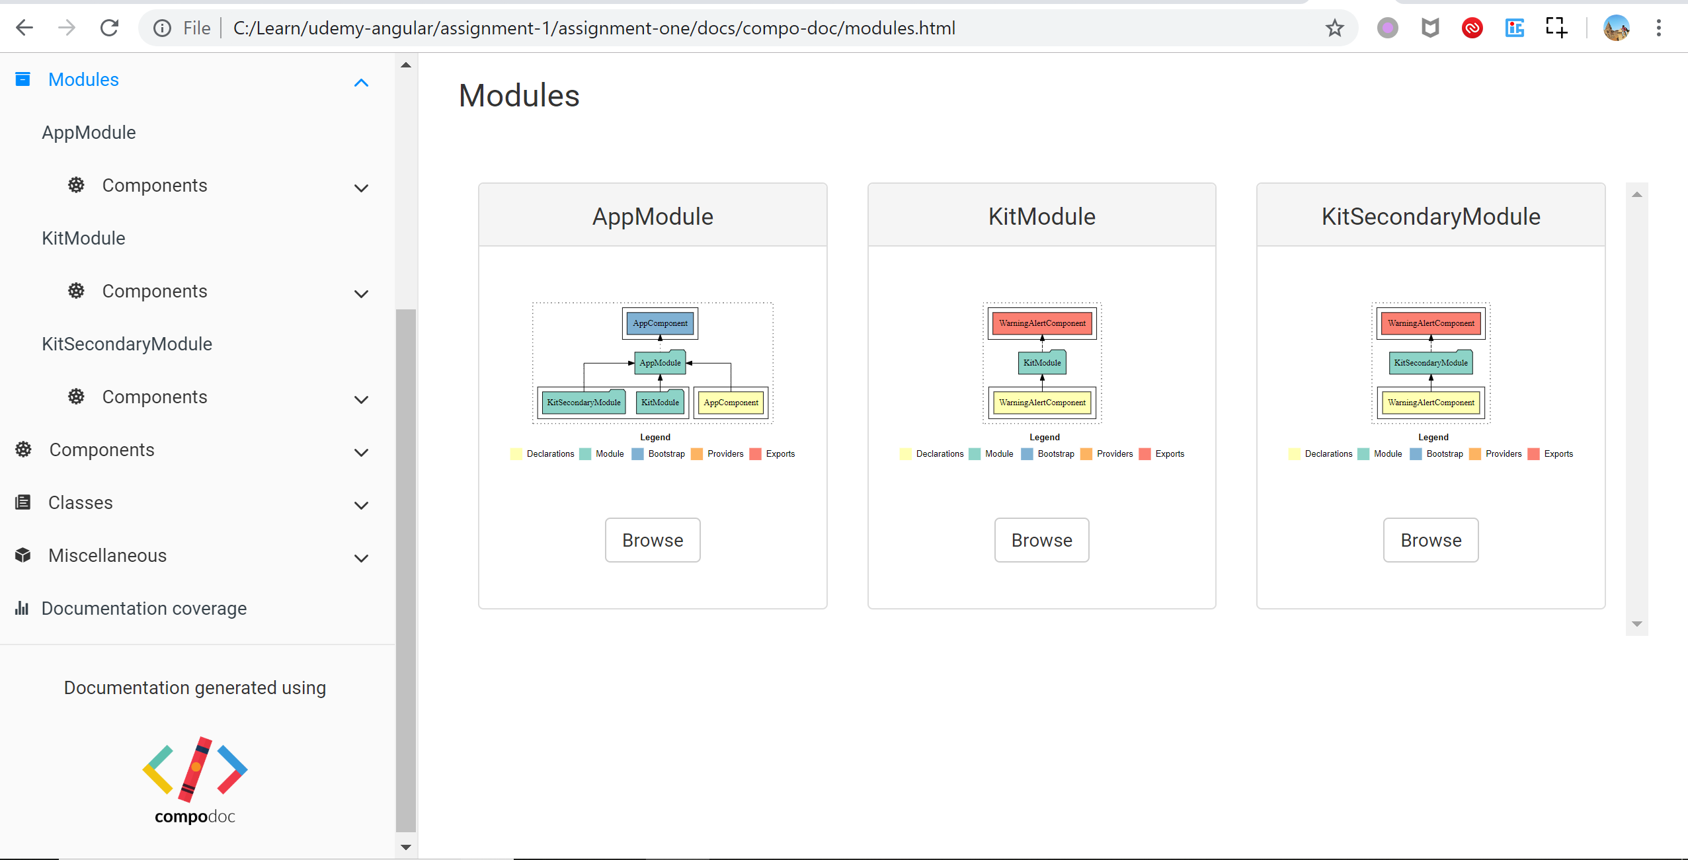The image size is (1688, 860).
Task: Click the gear icon beside Components under AppModule
Action: click(75, 185)
